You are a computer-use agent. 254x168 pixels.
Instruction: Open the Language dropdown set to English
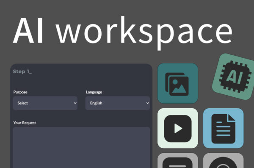(118, 103)
